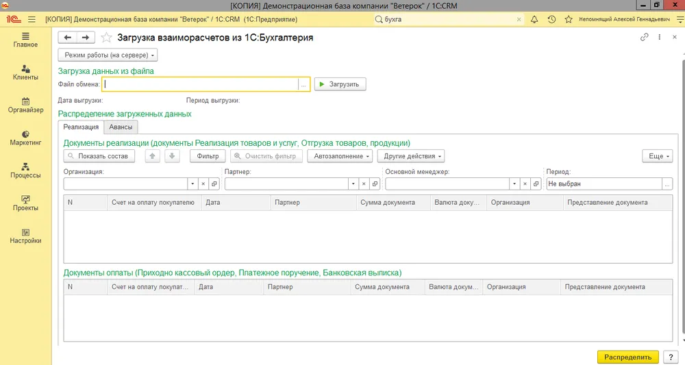Expand the Еще menu
The width and height of the screenshot is (685, 365).
click(x=658, y=156)
